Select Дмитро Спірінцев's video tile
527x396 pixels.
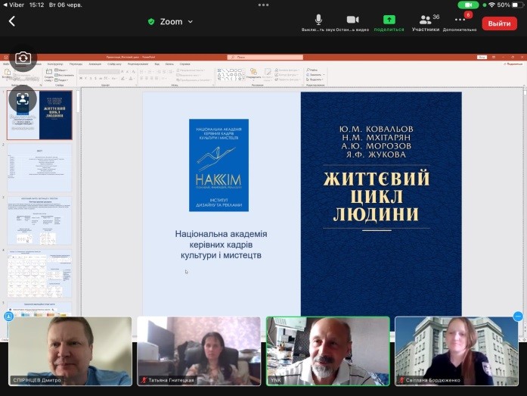(x=70, y=351)
